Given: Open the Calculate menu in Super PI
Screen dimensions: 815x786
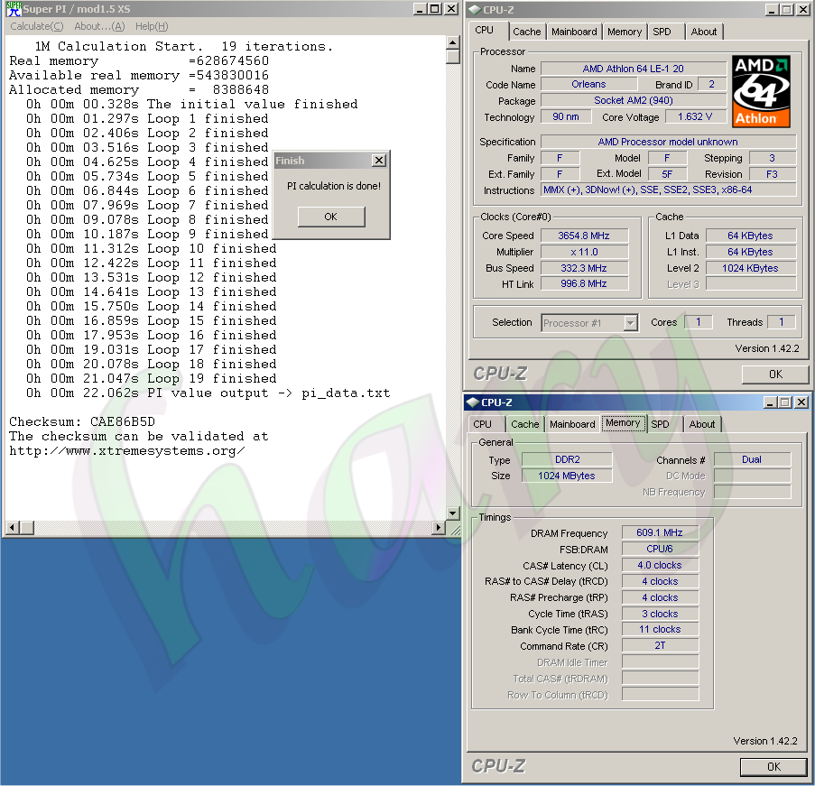Looking at the screenshot, I should click(x=37, y=26).
